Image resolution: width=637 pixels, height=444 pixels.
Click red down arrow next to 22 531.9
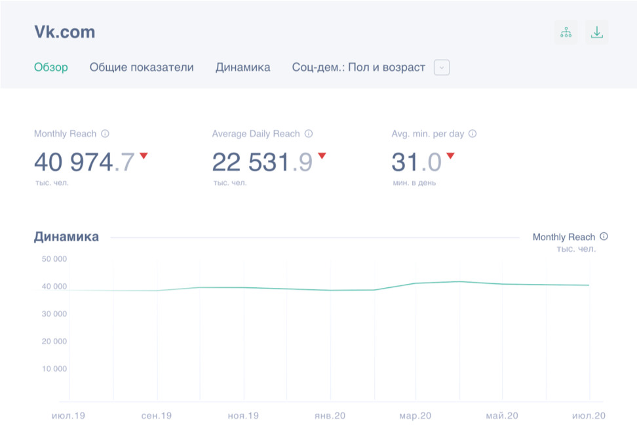point(322,155)
